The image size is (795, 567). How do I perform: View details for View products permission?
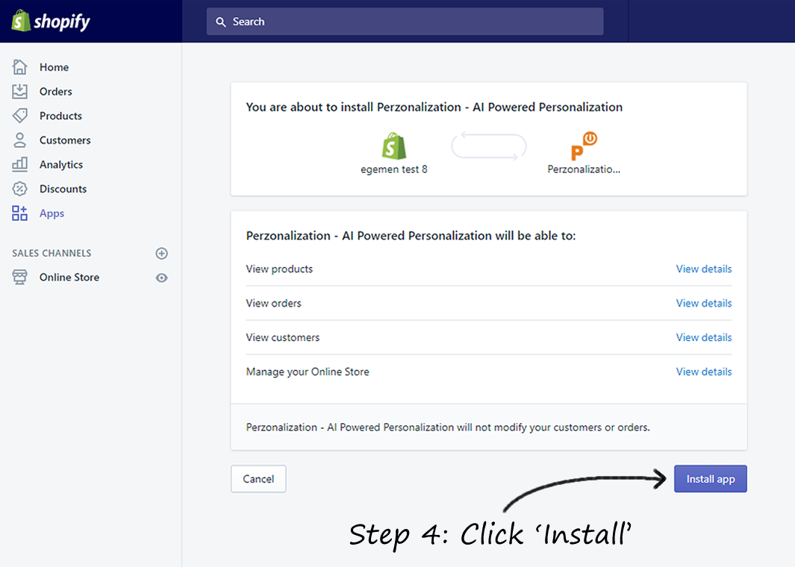[704, 269]
